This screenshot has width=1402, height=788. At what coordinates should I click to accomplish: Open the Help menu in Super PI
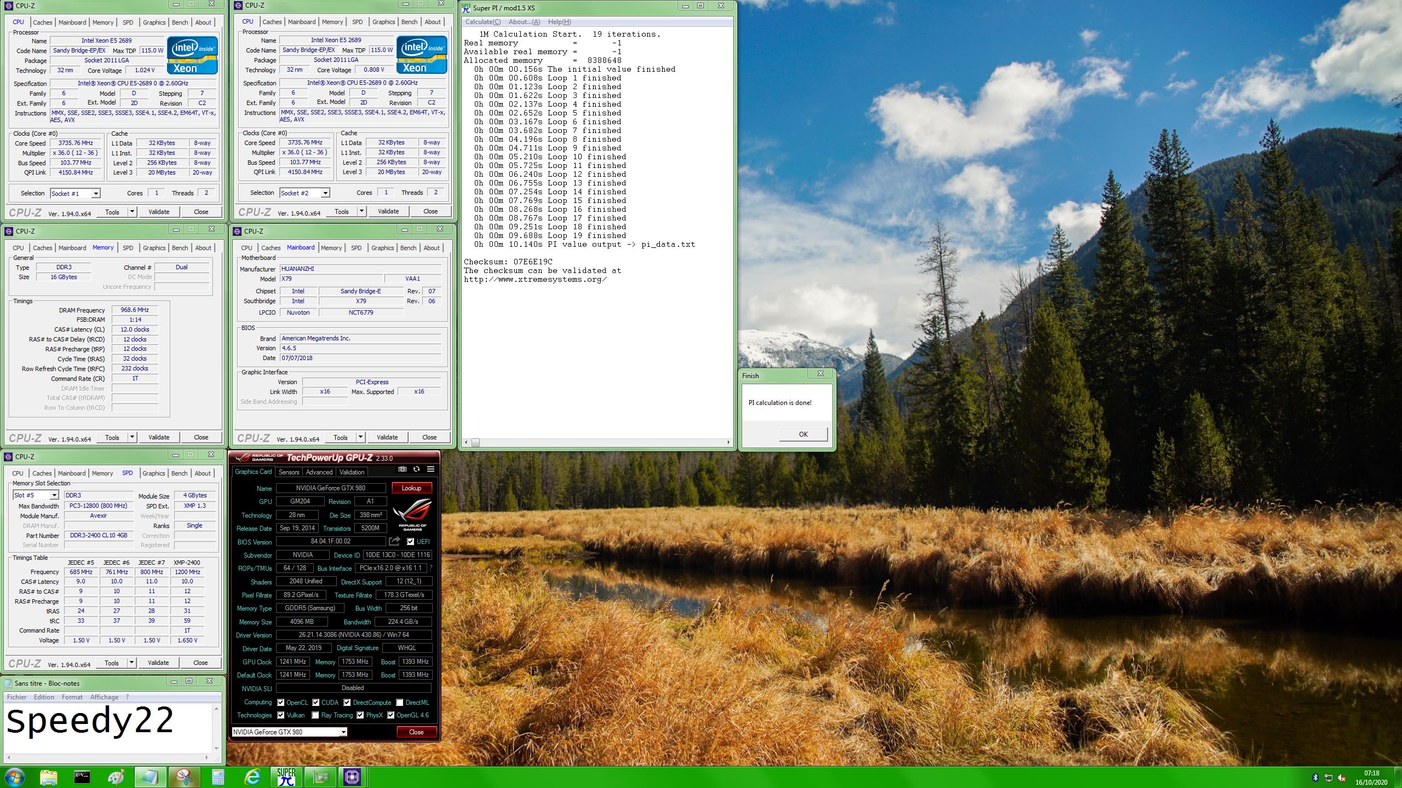click(x=559, y=22)
